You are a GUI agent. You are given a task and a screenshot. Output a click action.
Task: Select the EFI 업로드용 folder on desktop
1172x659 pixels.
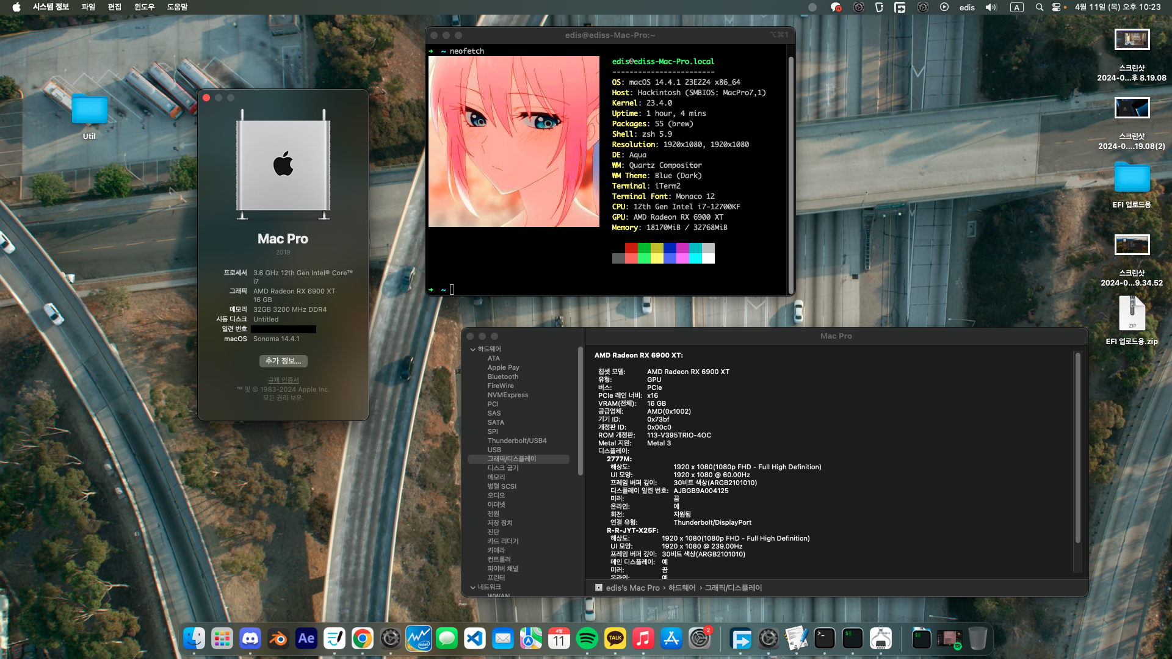[x=1132, y=185]
